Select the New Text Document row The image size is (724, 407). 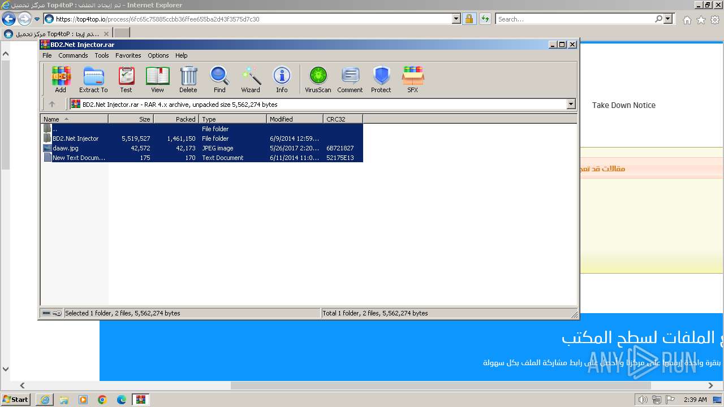click(202, 158)
